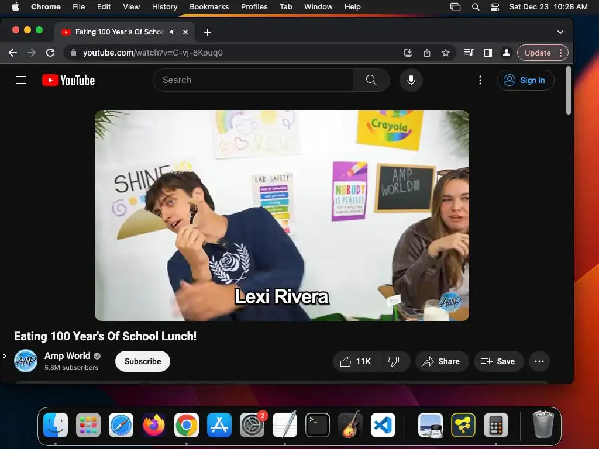Screen dimensions: 599x449
Task: Open Terminal from the Dock
Action: pos(318,425)
